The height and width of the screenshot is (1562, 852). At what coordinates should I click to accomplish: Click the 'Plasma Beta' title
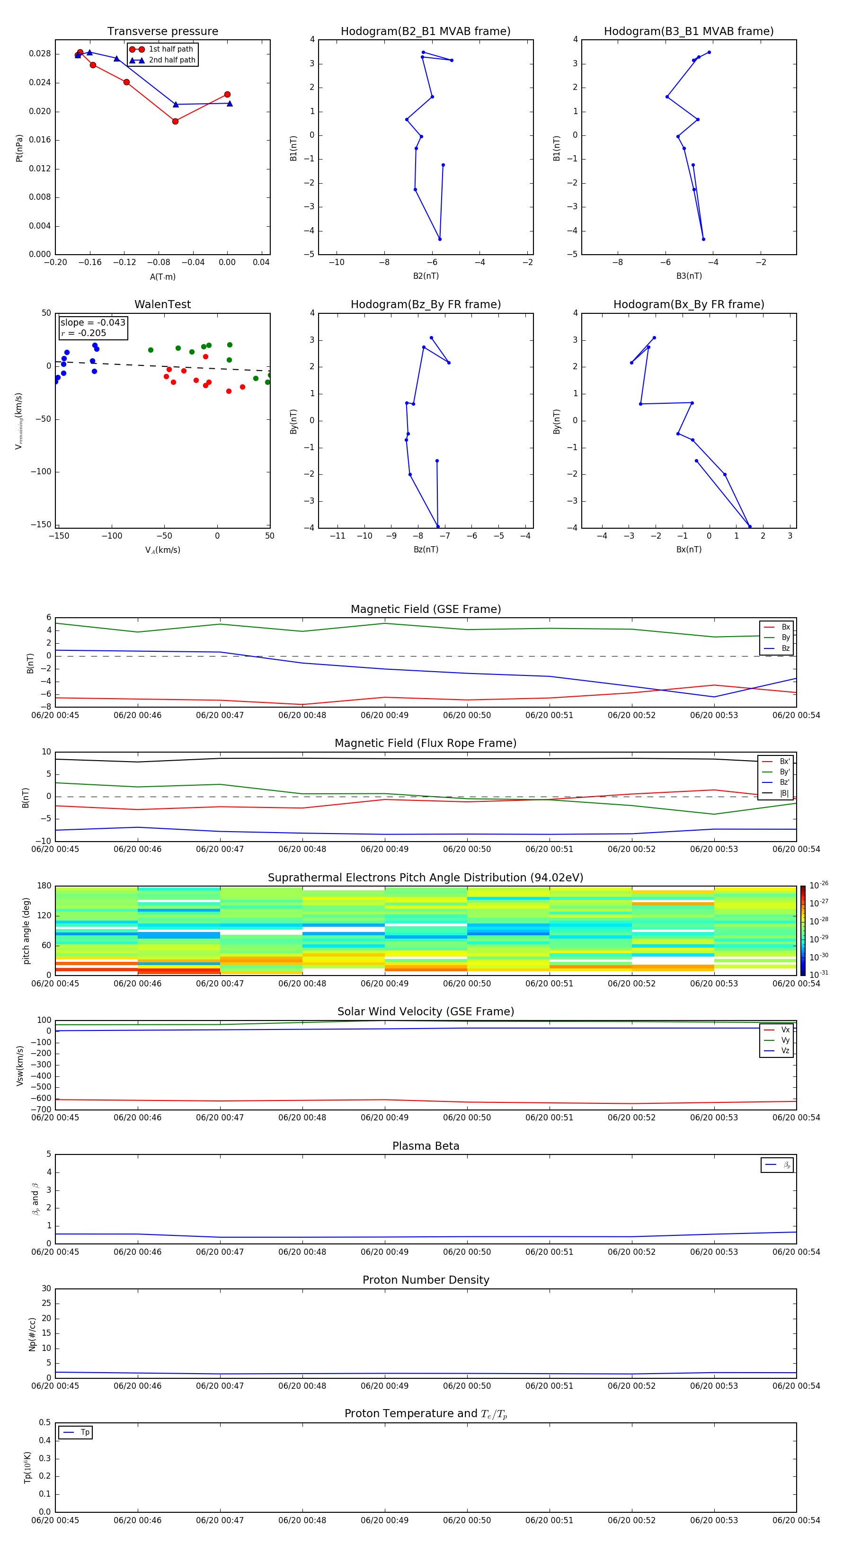[x=426, y=1146]
